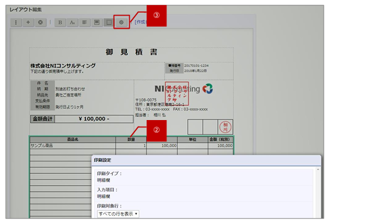Click the 印刷タイプ label
This screenshot has width=383, height=224.
[109, 174]
